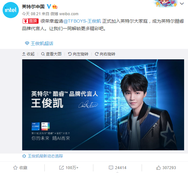Click 查看大图 to view the large image
Screen dimensions: 188x173
click(51, 54)
